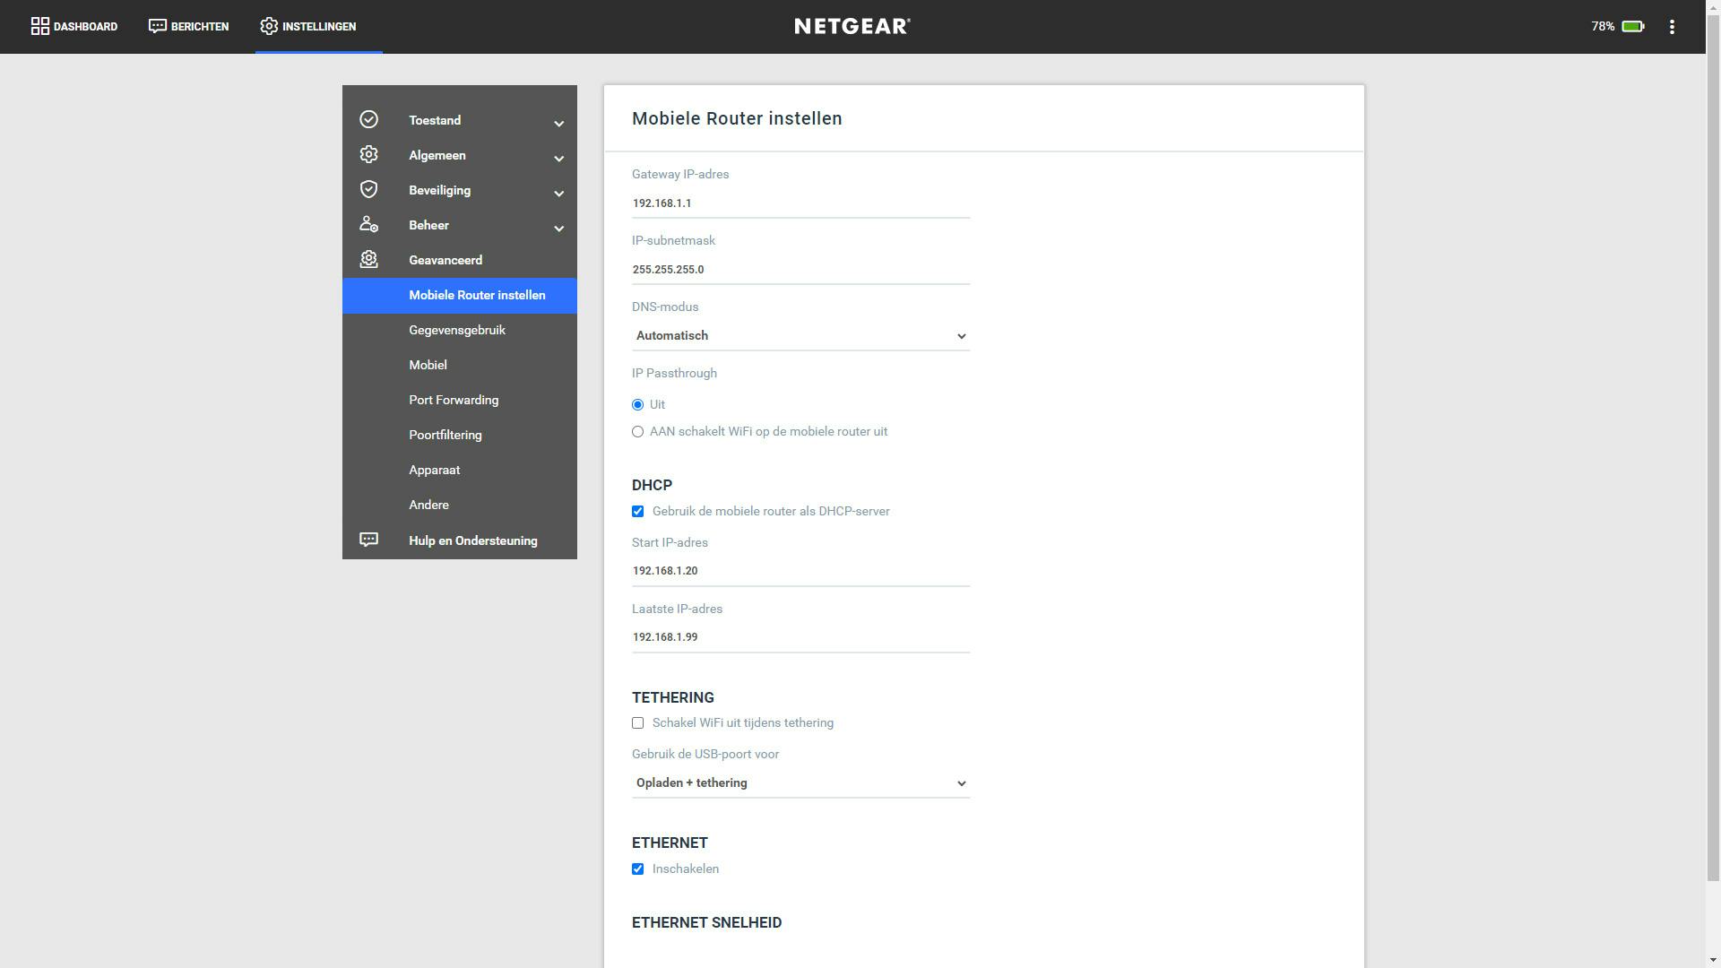This screenshot has height=968, width=1721.
Task: Click the Toestand checkmark circle icon
Action: pos(368,120)
